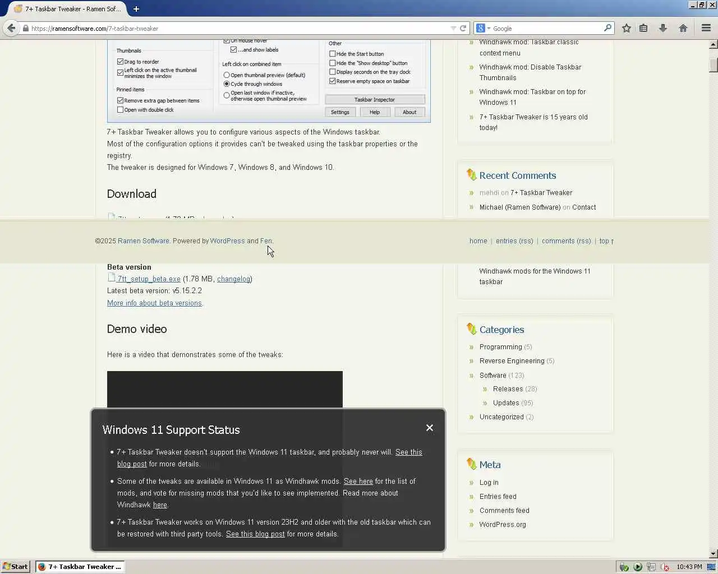This screenshot has height=574, width=718.
Task: Open the Programming category
Action: pyautogui.click(x=500, y=346)
